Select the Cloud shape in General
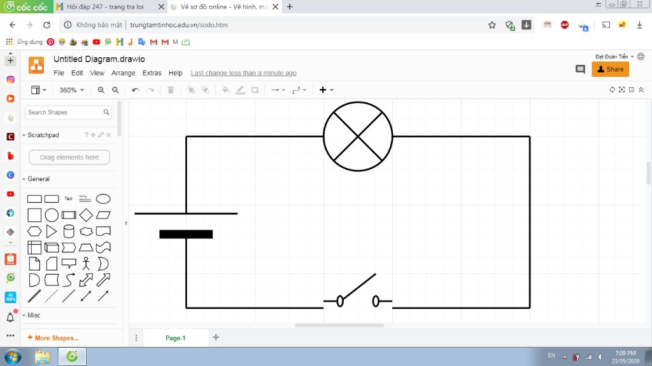Image resolution: width=652 pixels, height=366 pixels. (86, 231)
